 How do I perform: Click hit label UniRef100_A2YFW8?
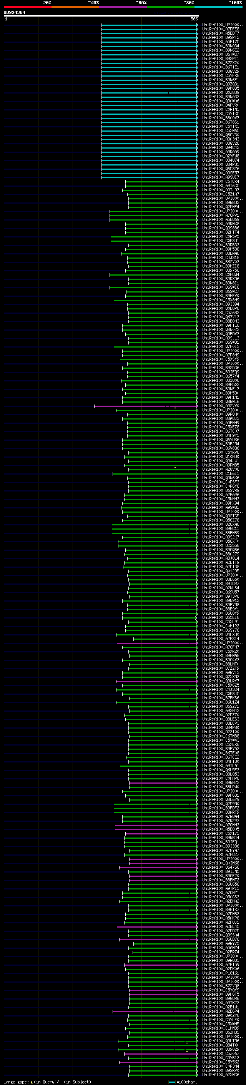(x=220, y=156)
